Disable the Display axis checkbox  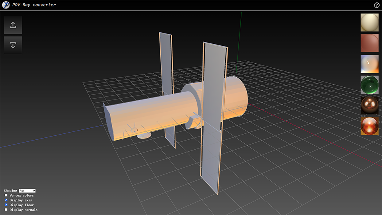click(x=6, y=200)
